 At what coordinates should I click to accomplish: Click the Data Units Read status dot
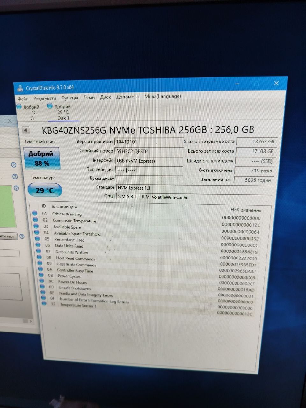click(38, 245)
